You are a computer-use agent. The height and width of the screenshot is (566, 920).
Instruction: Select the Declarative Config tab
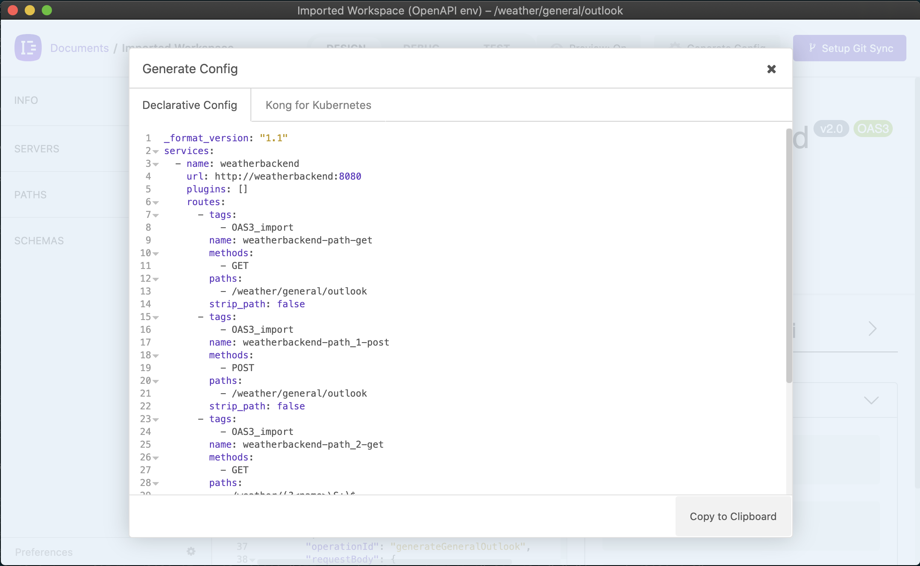pos(190,105)
